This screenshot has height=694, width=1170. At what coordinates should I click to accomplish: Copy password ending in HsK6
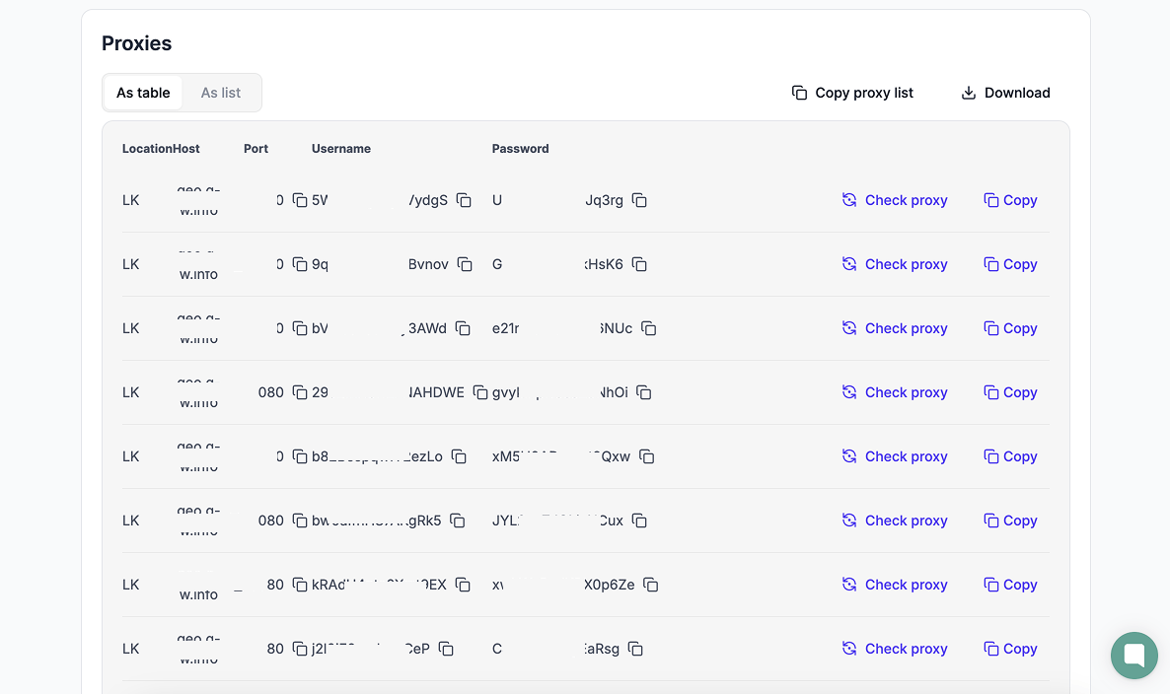[x=639, y=264]
